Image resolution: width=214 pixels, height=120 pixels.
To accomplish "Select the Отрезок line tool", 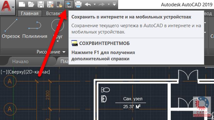I will click(x=11, y=29).
